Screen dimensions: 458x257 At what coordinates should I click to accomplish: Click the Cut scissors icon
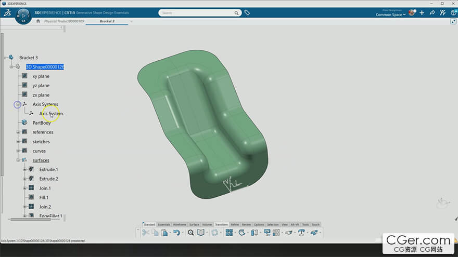[146, 233]
